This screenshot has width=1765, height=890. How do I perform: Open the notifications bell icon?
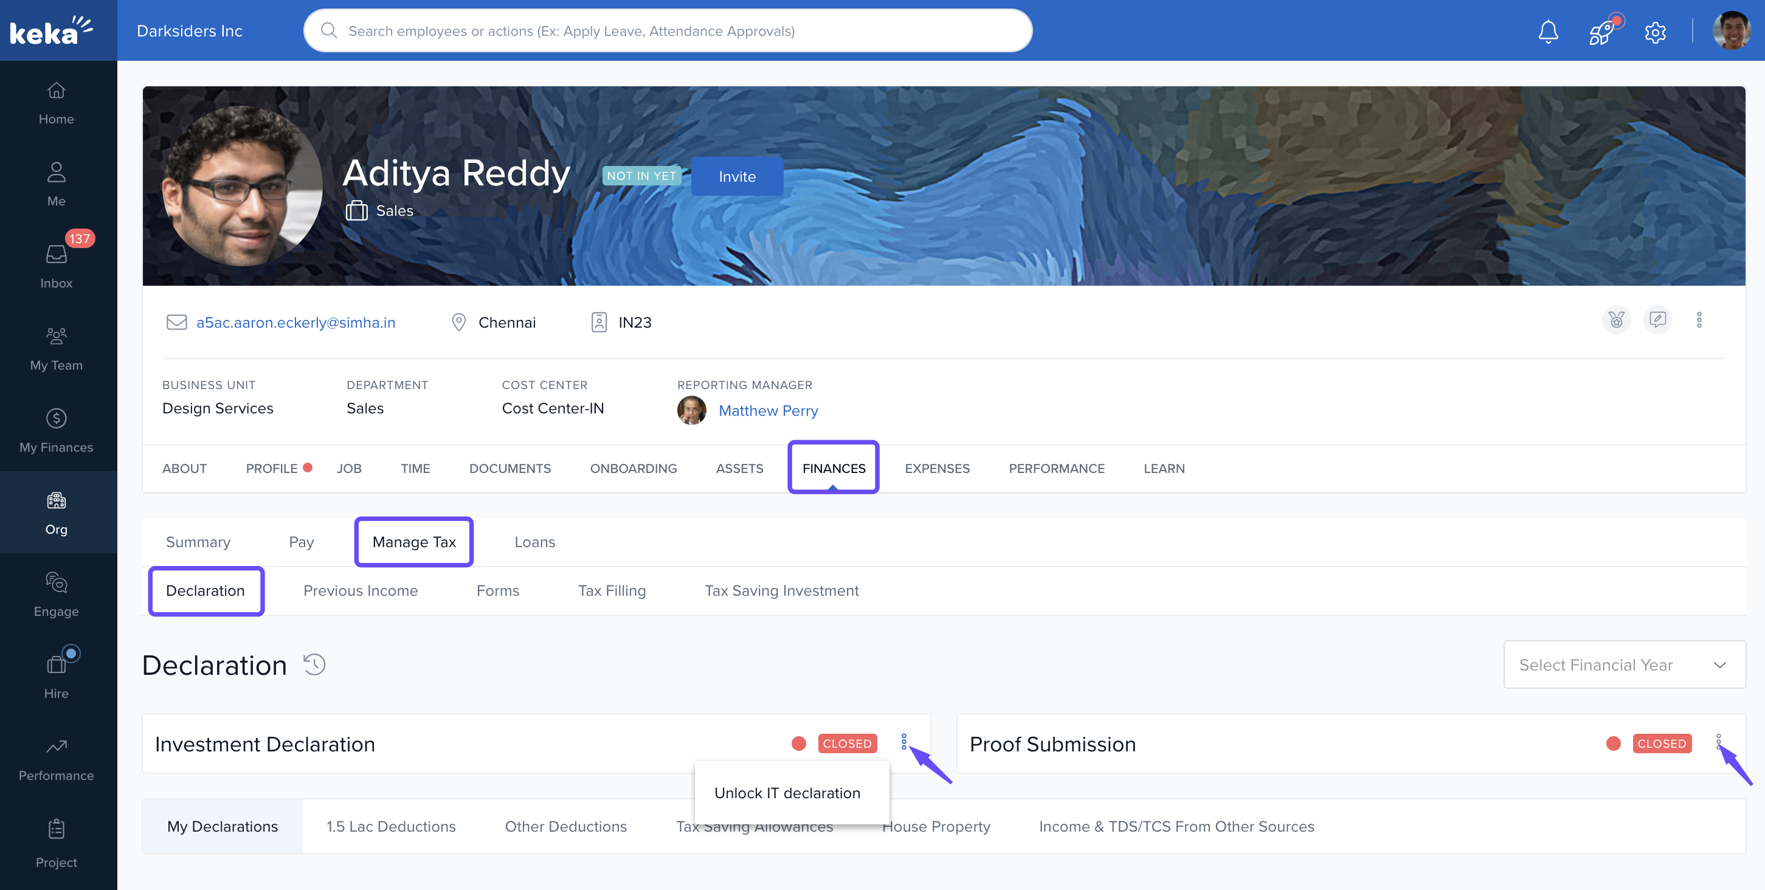1548,32
